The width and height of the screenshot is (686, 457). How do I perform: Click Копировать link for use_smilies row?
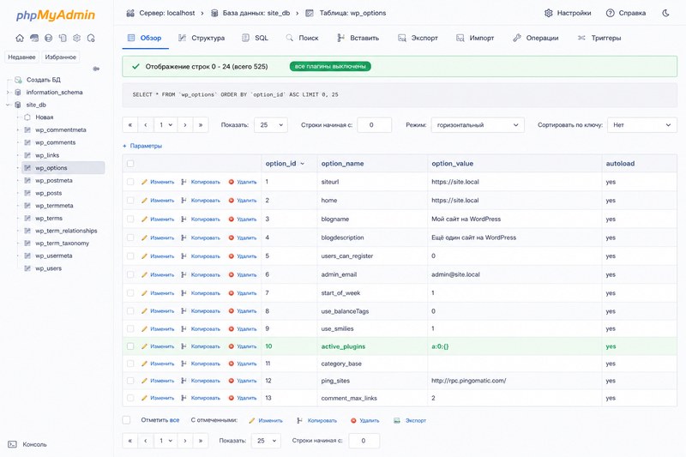click(206, 329)
